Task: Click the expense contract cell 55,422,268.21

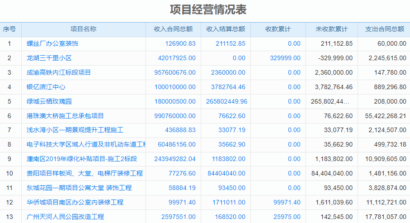Action: pyautogui.click(x=385, y=116)
